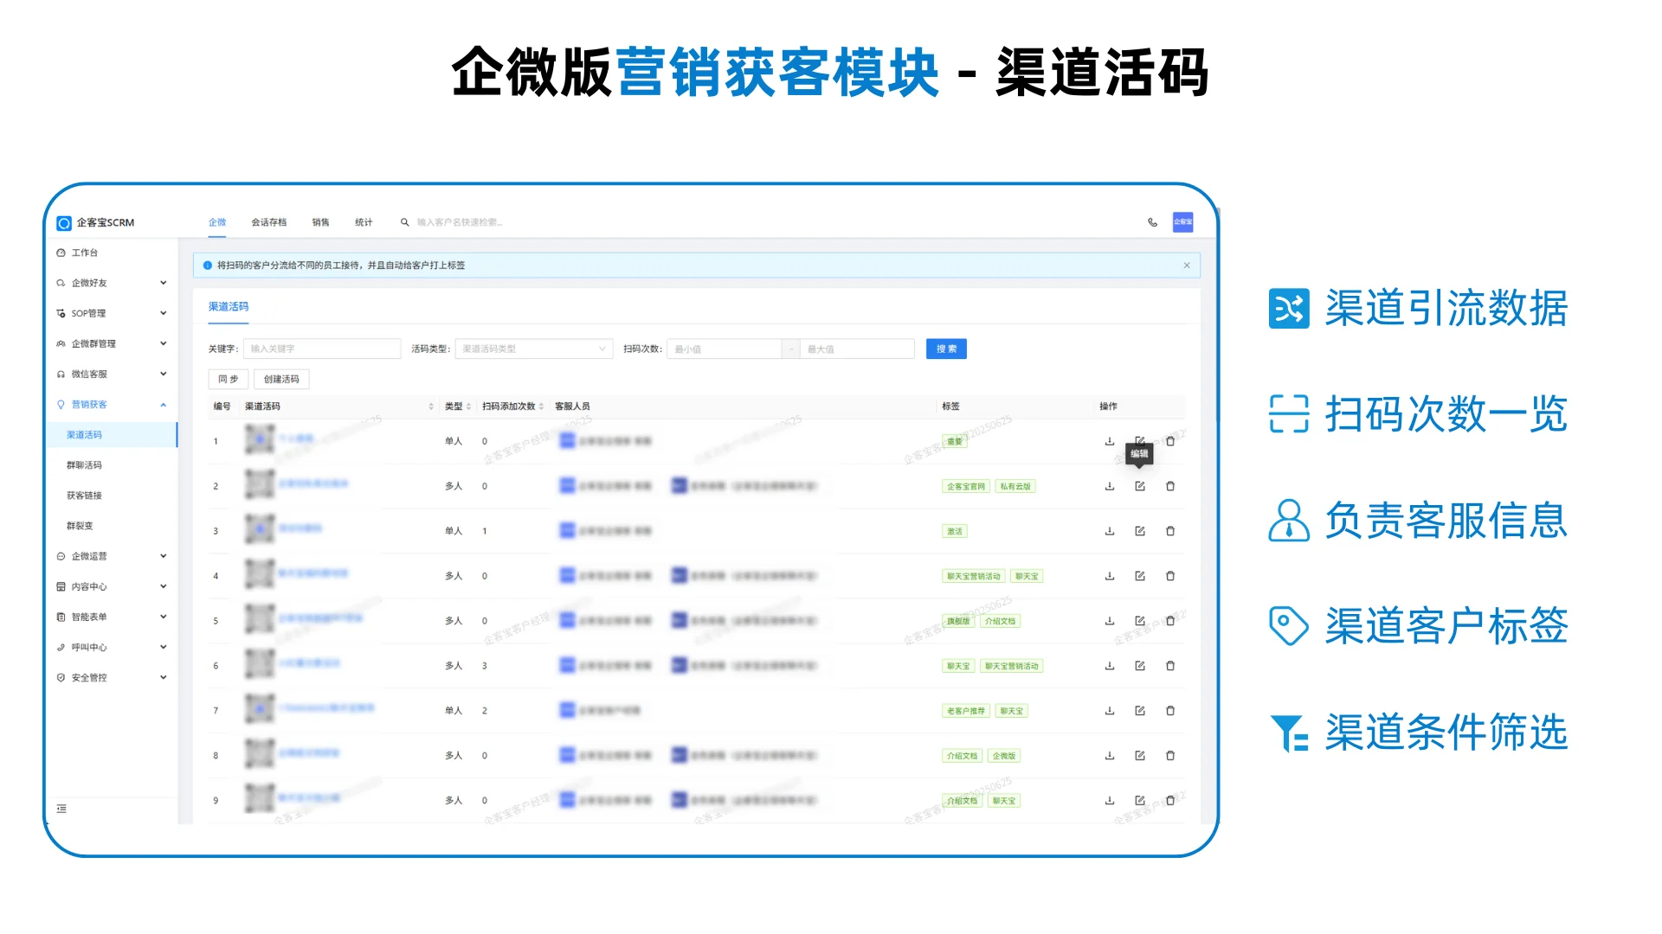Viewport: 1662px width, 934px height.
Task: Click the 最小值 scan count field
Action: pos(725,349)
